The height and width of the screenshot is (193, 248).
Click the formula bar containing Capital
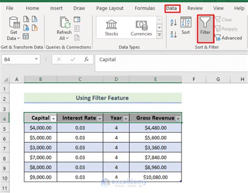click(172, 63)
